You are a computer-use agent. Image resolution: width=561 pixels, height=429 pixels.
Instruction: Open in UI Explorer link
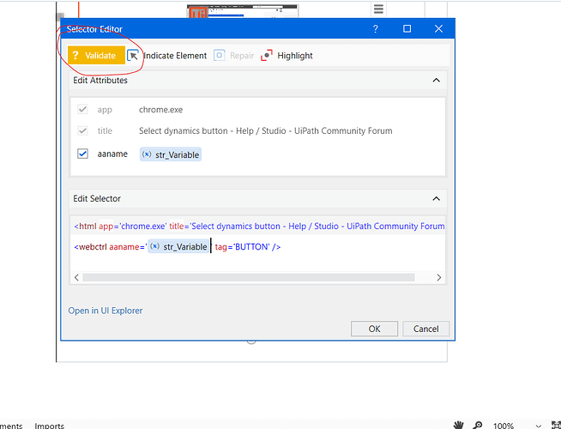(x=106, y=311)
